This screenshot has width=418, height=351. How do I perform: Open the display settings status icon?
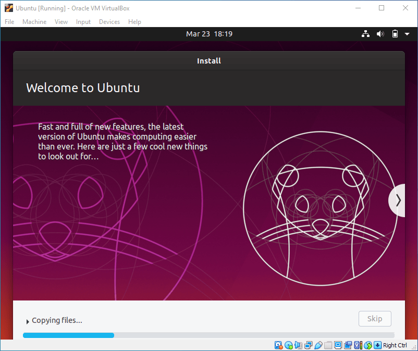[x=338, y=345]
